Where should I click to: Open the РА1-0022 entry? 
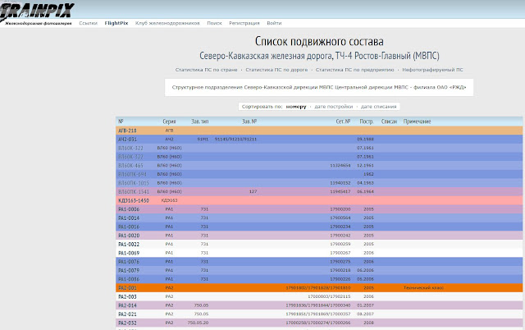point(129,245)
